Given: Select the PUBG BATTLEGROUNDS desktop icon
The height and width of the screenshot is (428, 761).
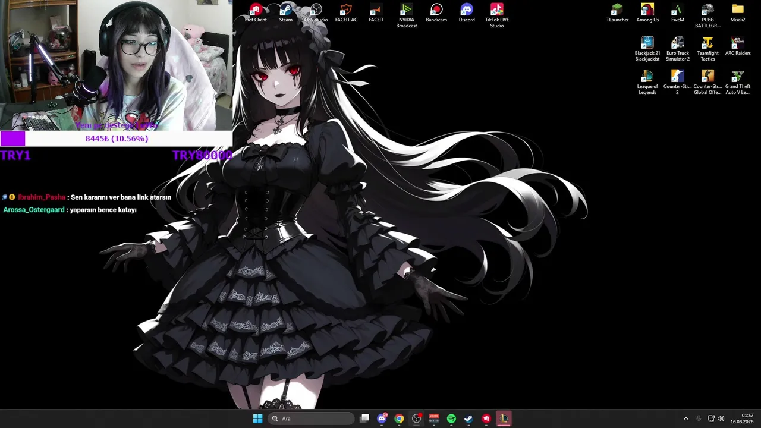Looking at the screenshot, I should (707, 16).
